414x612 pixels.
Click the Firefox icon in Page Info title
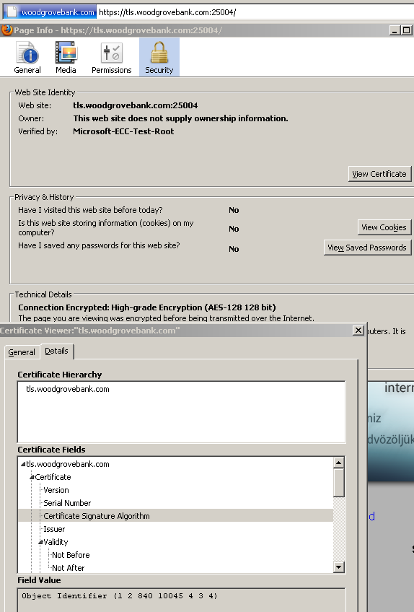click(6, 30)
